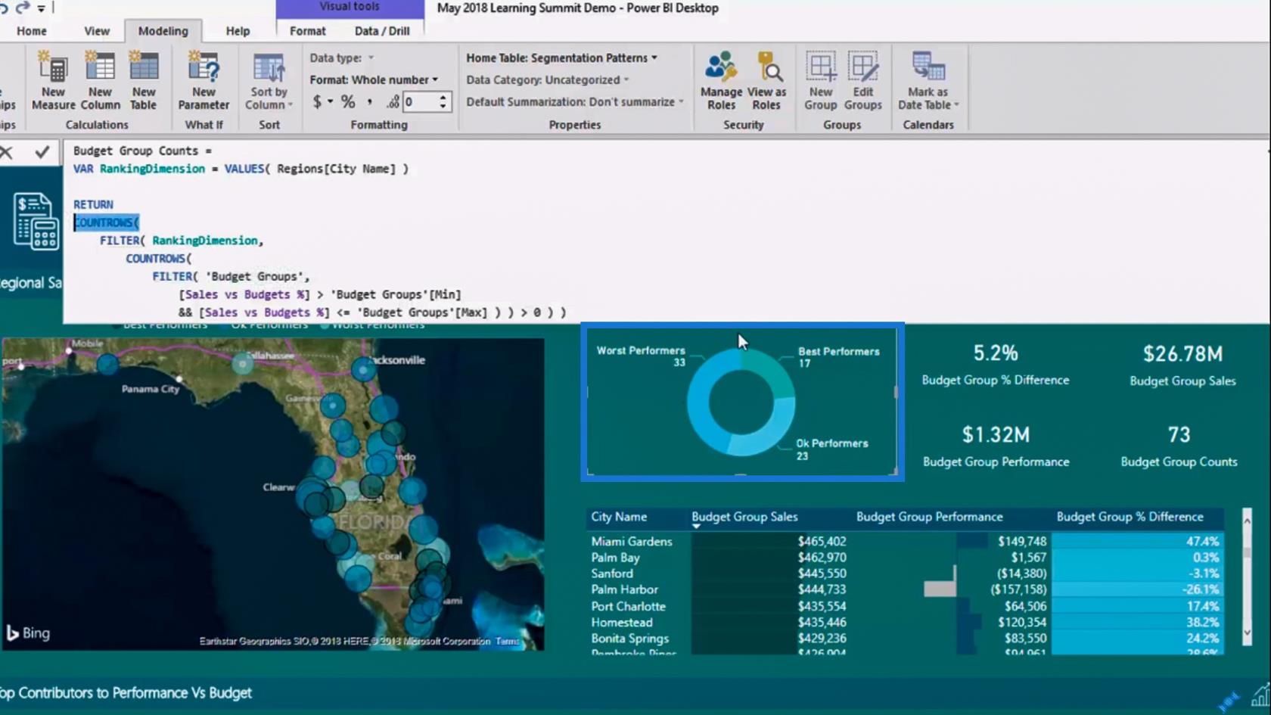Viewport: 1271px width, 715px height.
Task: Click the COUNTROWS( highlighted text in formula
Action: tap(107, 222)
